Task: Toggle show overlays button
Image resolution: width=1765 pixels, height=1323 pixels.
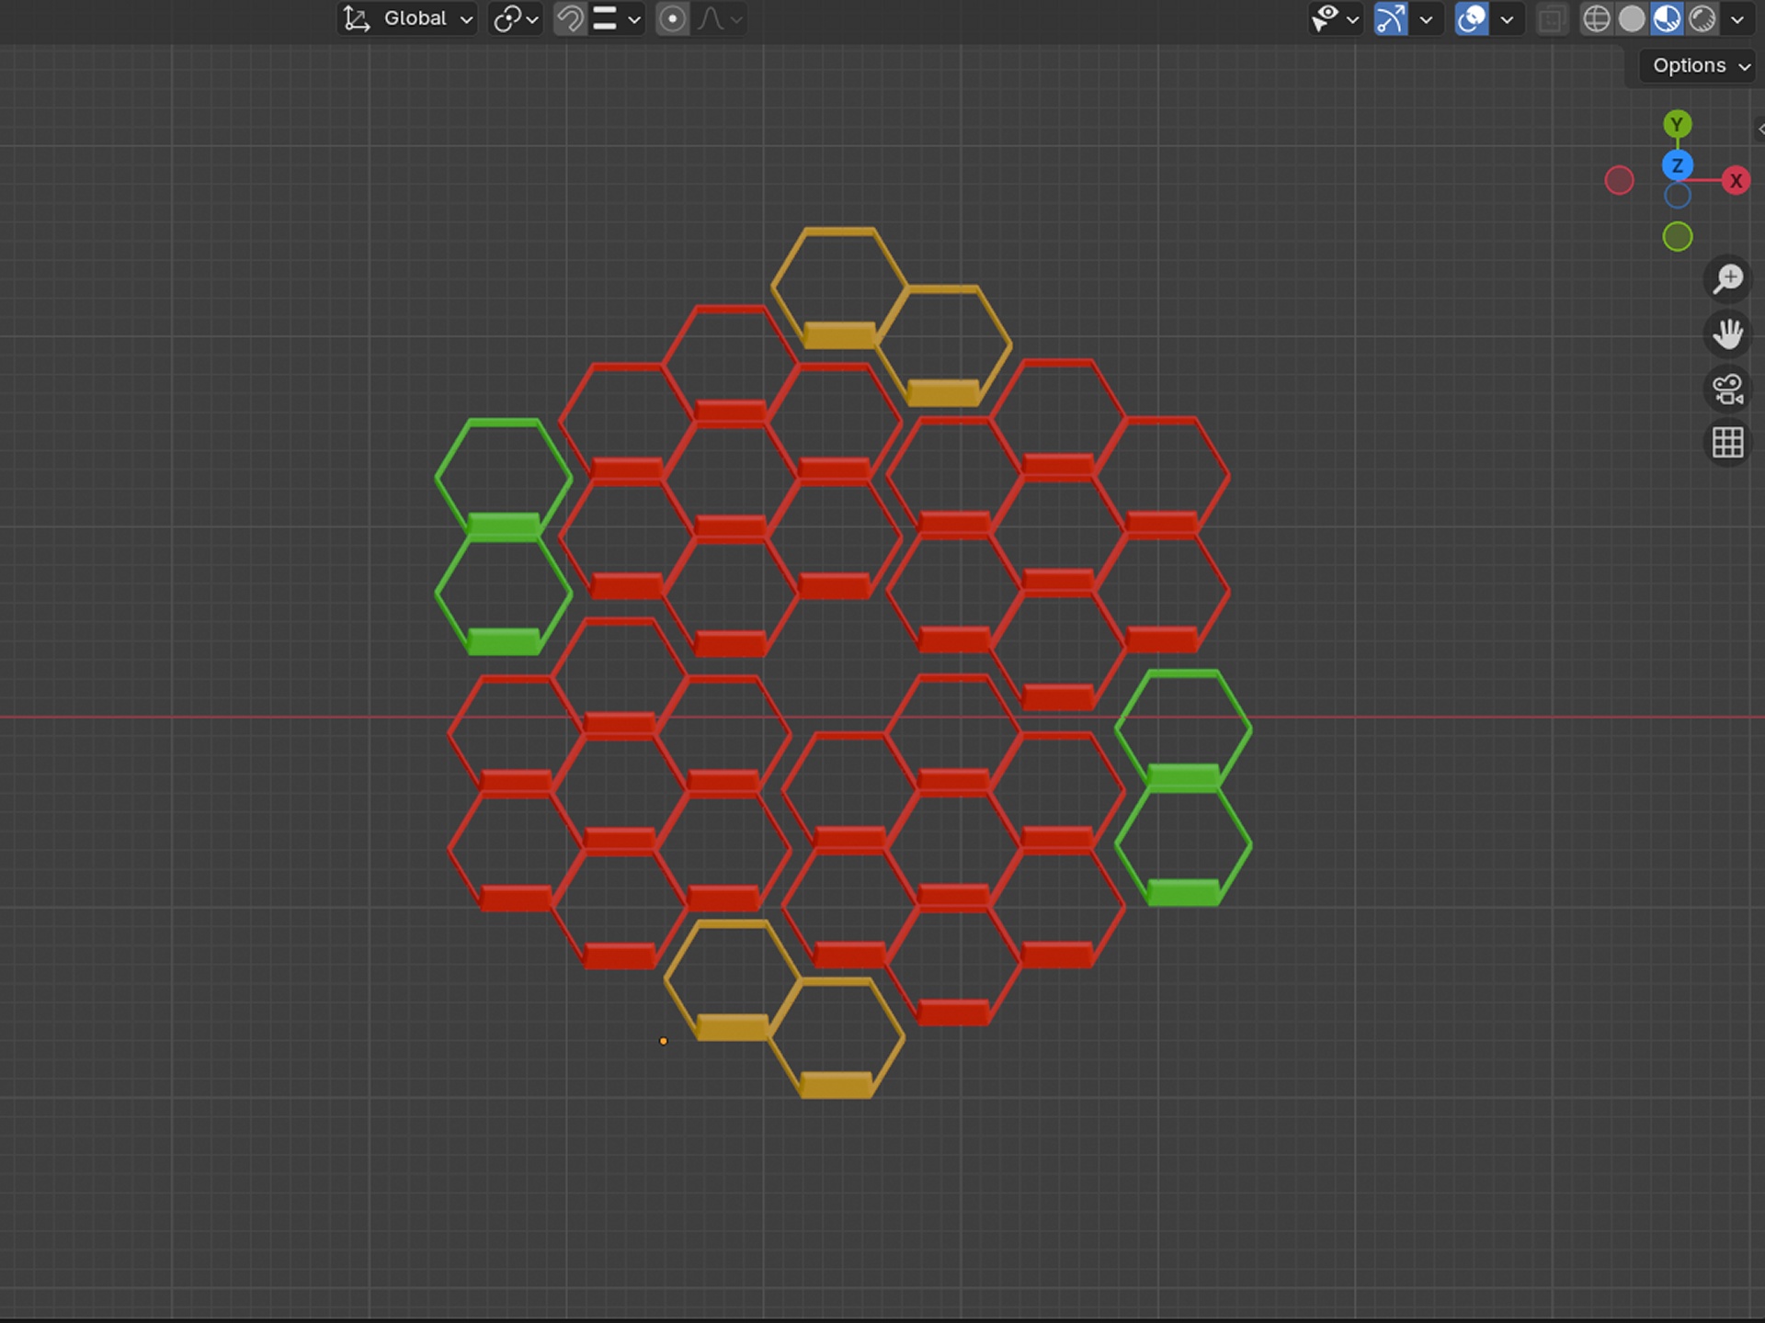Action: [x=1472, y=18]
